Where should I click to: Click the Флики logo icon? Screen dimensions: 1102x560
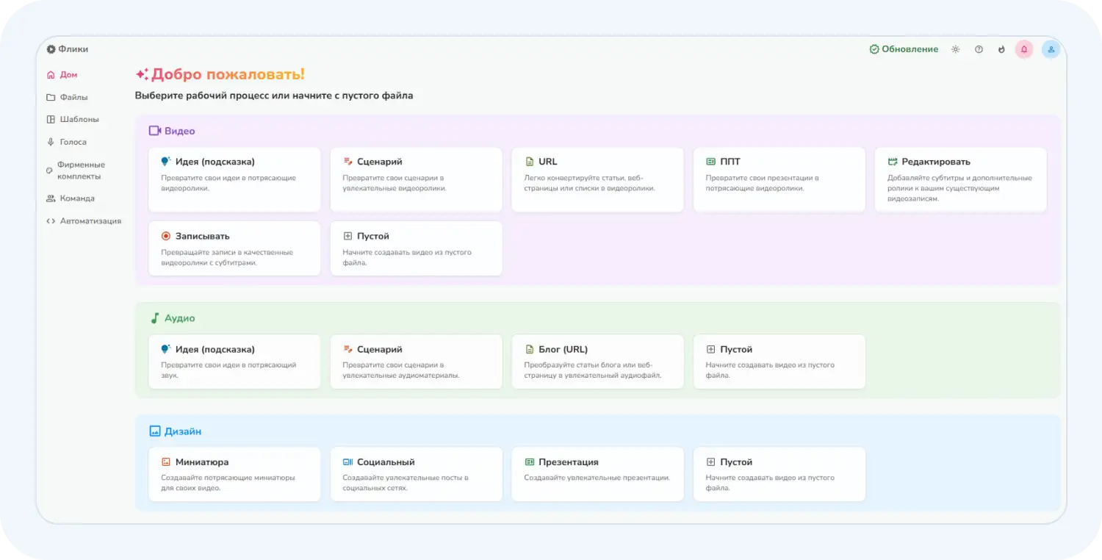click(x=51, y=49)
